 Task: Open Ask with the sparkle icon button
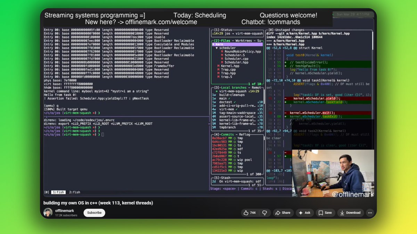(x=304, y=213)
